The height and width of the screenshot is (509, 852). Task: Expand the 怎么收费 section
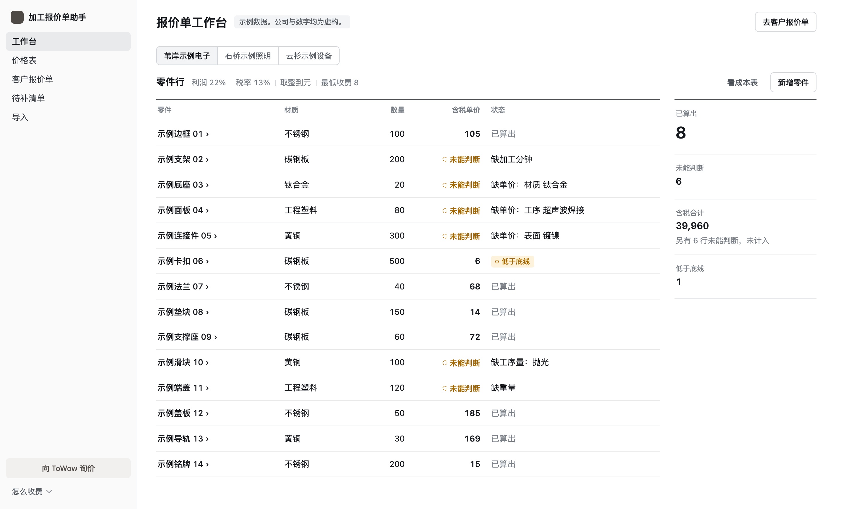pyautogui.click(x=32, y=491)
